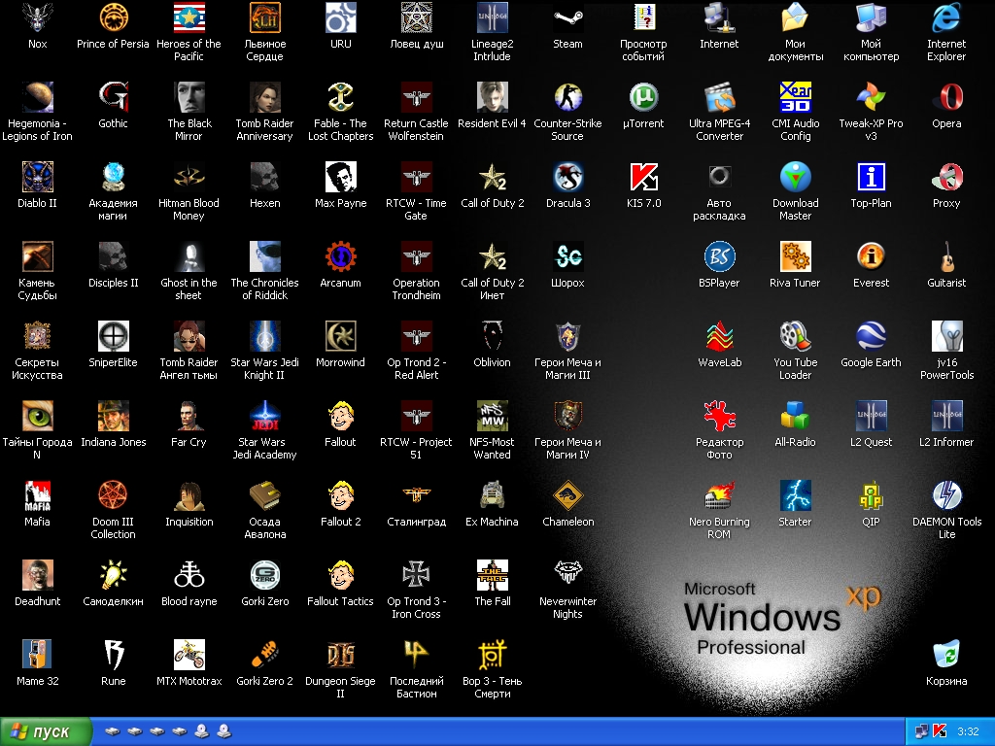This screenshot has width=995, height=746.
Task: Select the Steam desktop icon
Action: [567, 17]
